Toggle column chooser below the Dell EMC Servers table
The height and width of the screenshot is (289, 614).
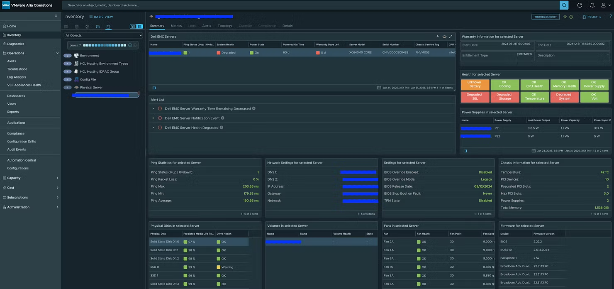[x=154, y=88]
